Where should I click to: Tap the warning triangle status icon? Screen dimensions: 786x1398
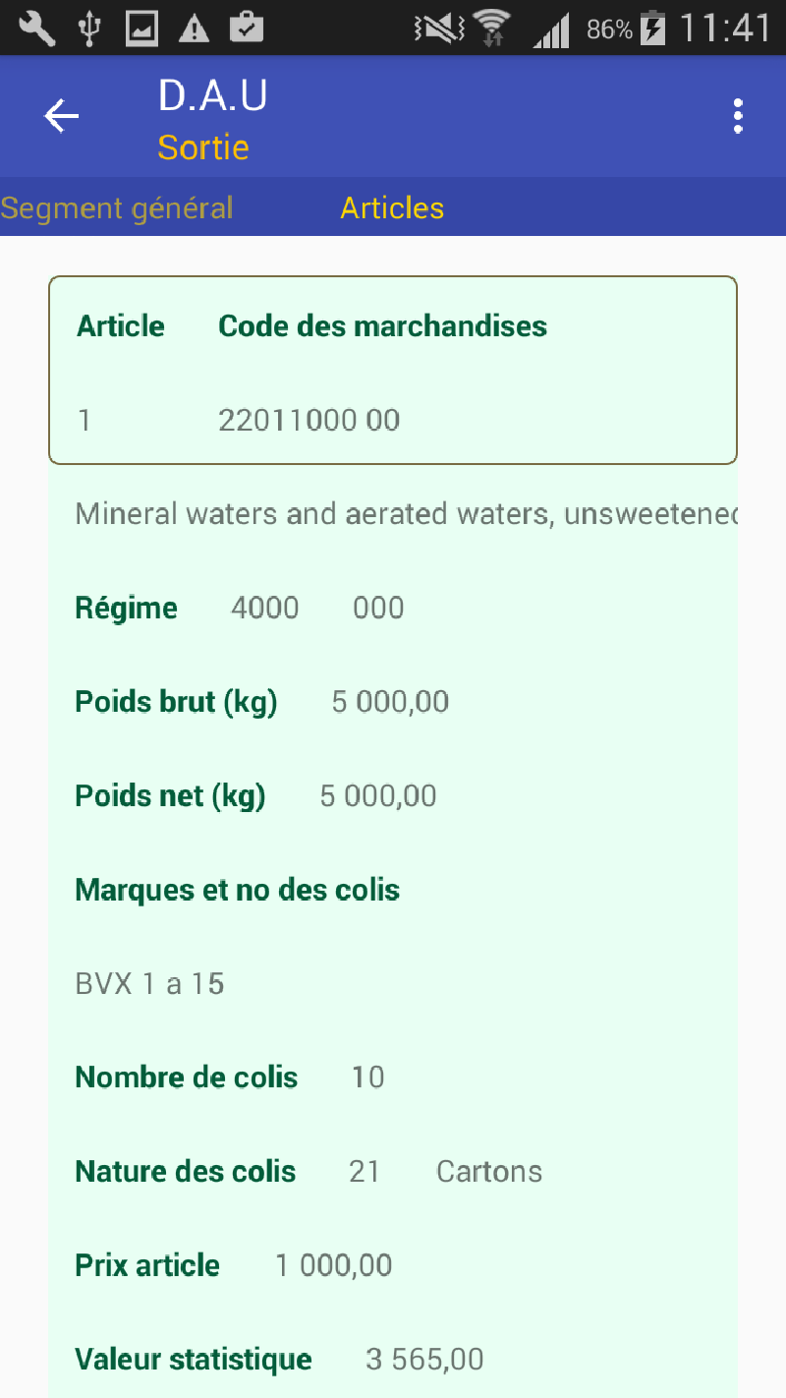(x=195, y=29)
